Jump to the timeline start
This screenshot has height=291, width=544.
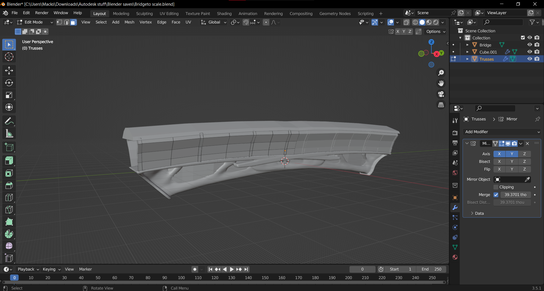(210, 269)
